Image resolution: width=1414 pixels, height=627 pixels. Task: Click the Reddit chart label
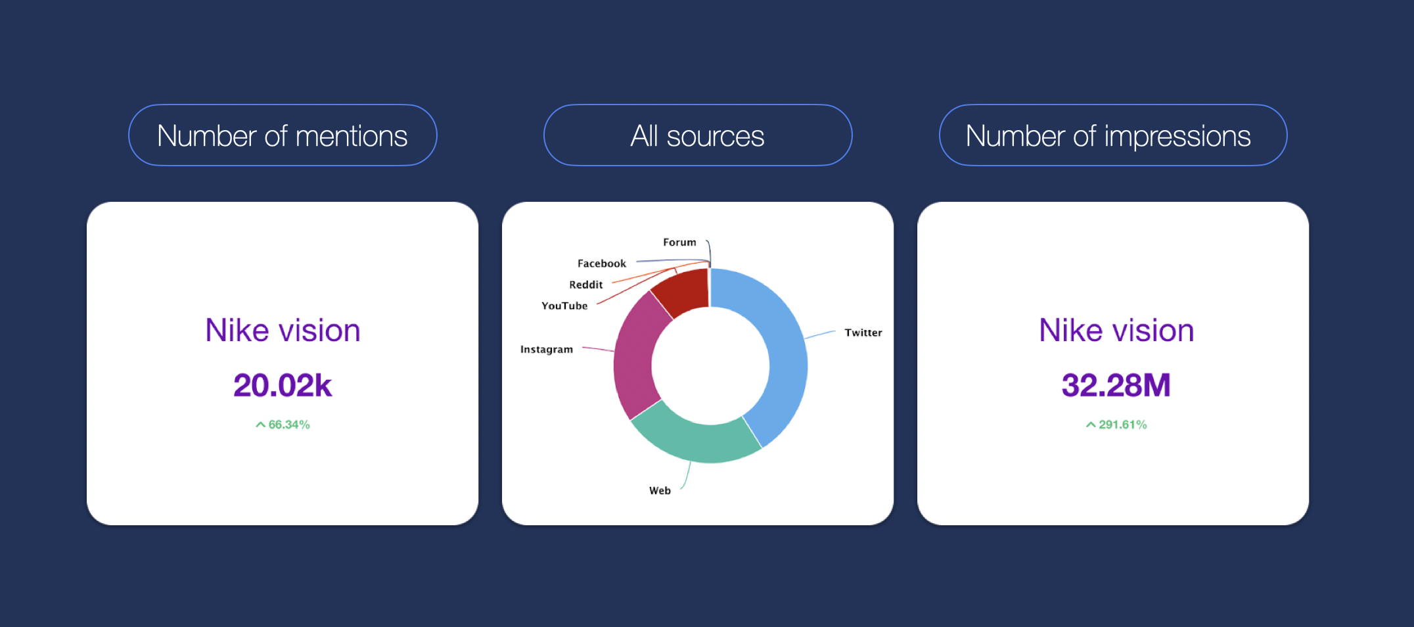[x=585, y=285]
